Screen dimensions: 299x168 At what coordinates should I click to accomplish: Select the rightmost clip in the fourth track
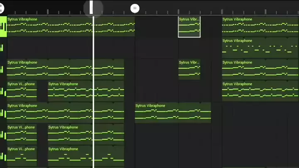260,91
